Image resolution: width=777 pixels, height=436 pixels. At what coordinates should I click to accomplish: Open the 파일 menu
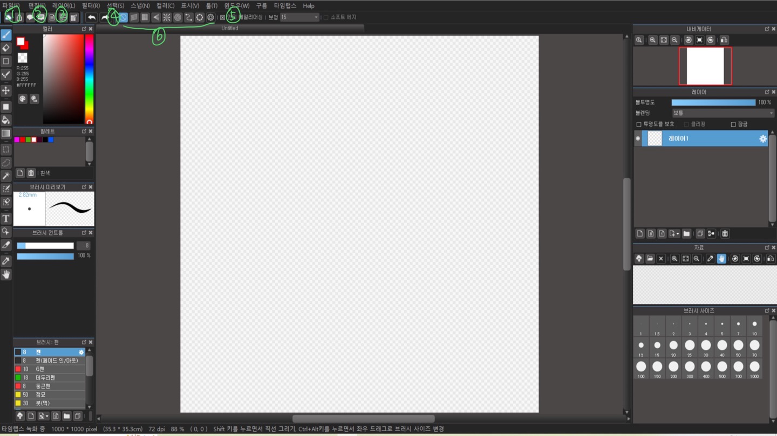click(x=11, y=5)
